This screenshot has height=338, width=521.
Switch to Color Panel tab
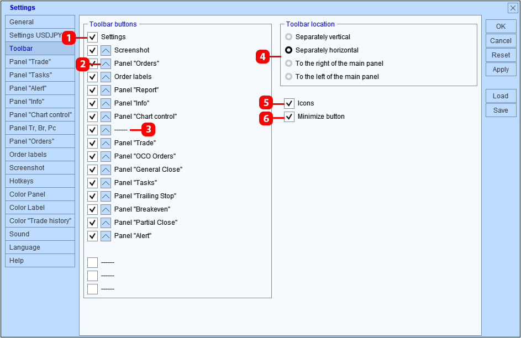click(40, 194)
